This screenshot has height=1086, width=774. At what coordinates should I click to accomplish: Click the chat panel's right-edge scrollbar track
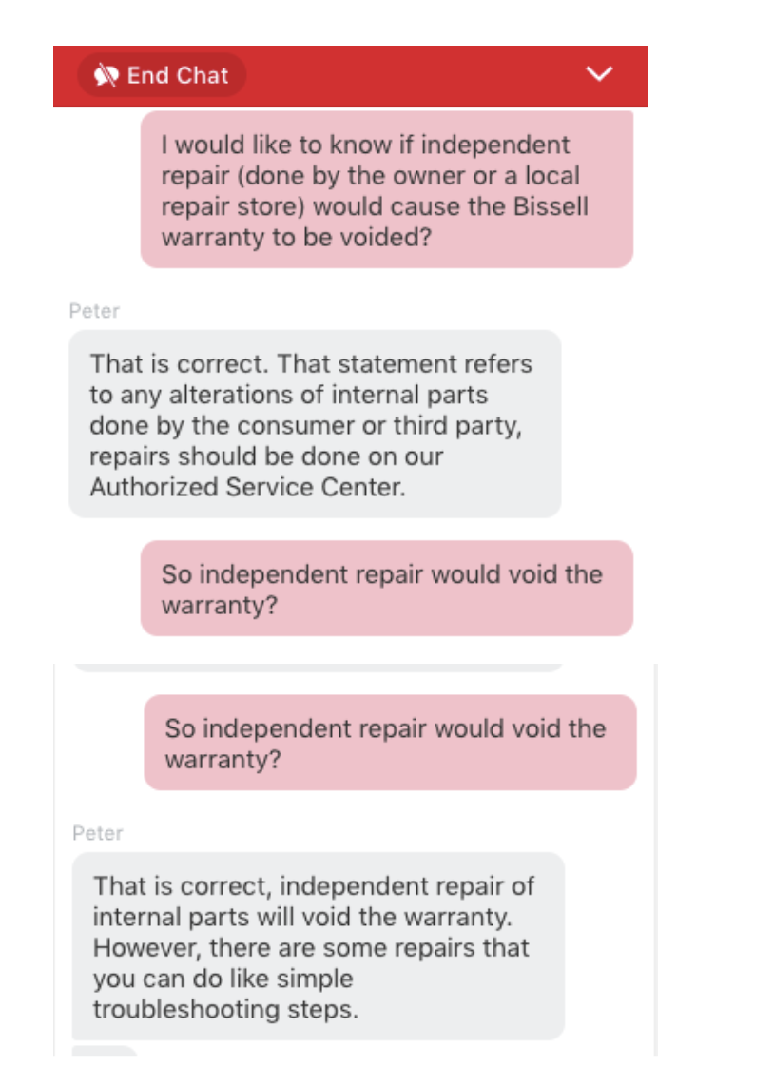(654, 859)
